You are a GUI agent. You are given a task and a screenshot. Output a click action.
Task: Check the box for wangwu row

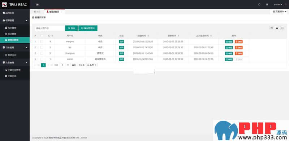tap(42, 41)
